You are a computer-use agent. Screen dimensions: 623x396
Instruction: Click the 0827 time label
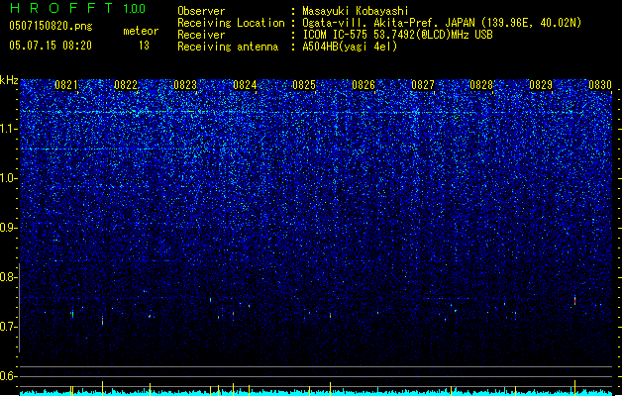[x=423, y=85]
